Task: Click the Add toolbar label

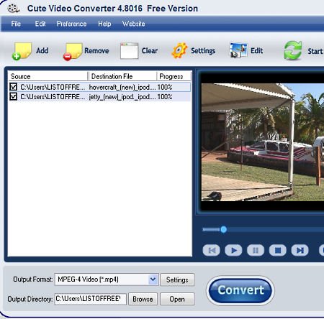Action: tap(42, 50)
